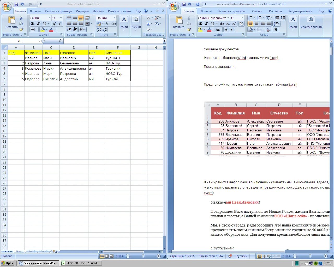Toggle Show paragraph marks ¶ in Word
The width and height of the screenshot is (334, 267).
click(276, 29)
